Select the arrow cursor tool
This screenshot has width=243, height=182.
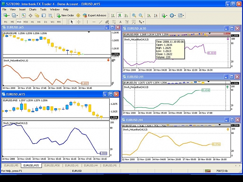[72, 22]
